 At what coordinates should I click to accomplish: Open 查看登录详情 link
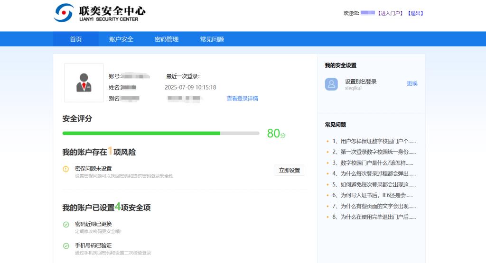[x=242, y=99]
